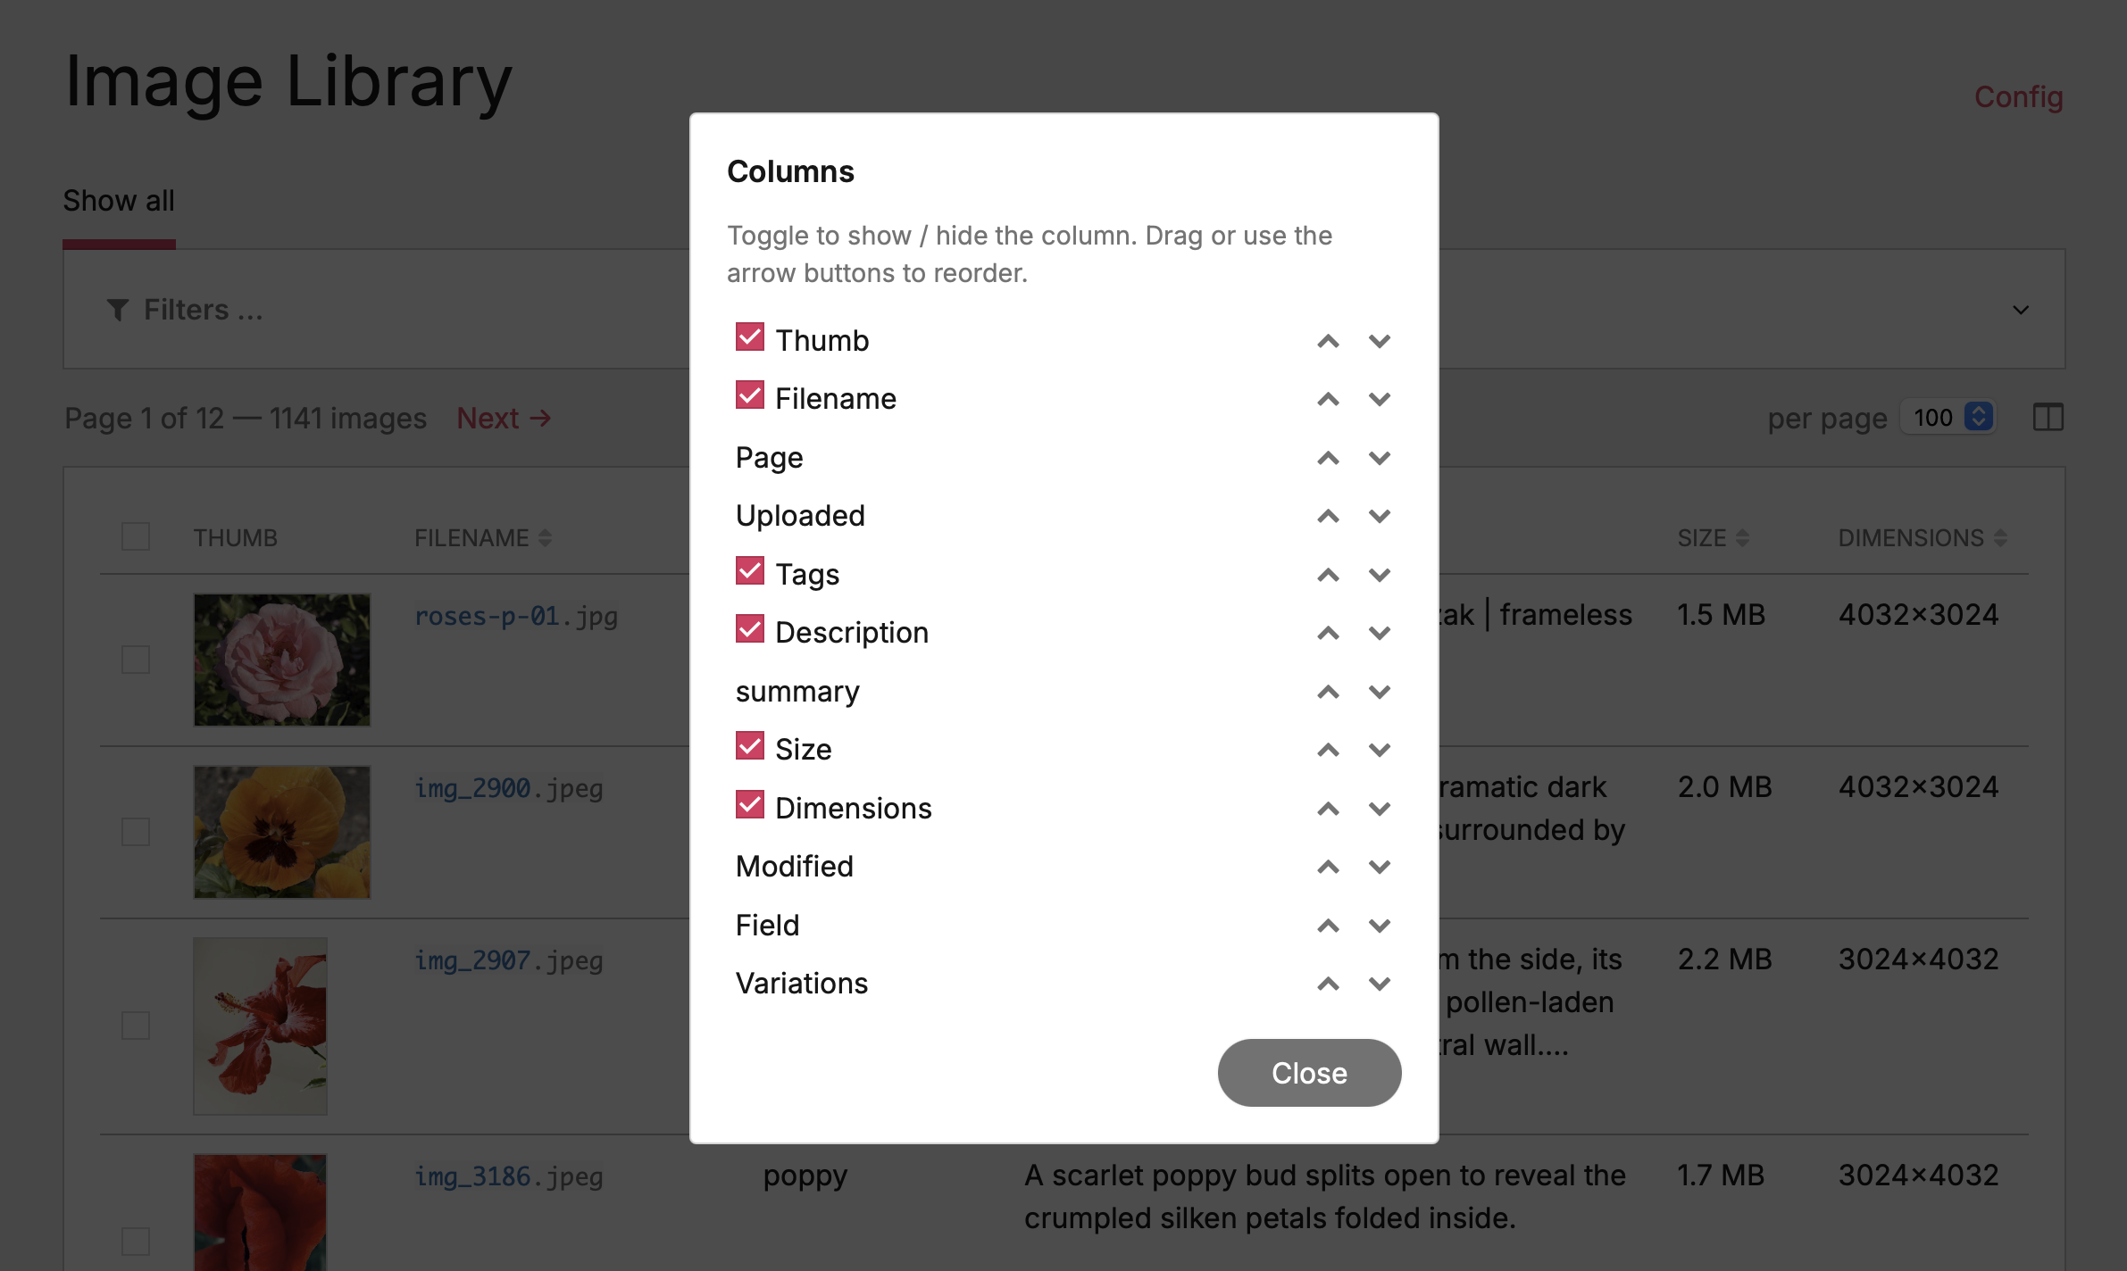Select the img_2907.jpeg row checkbox
Screen dimensions: 2127x1271
pos(136,1026)
